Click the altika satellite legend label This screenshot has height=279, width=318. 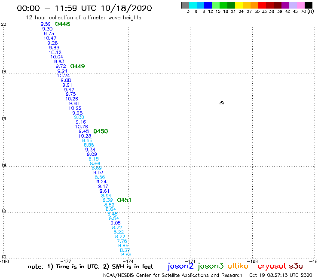click(x=238, y=266)
